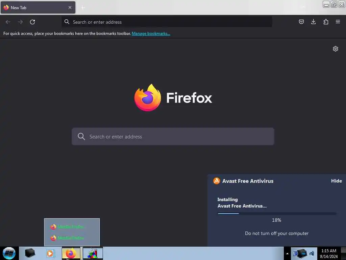Go back with the back arrow
Image resolution: width=346 pixels, height=260 pixels.
tap(8, 22)
